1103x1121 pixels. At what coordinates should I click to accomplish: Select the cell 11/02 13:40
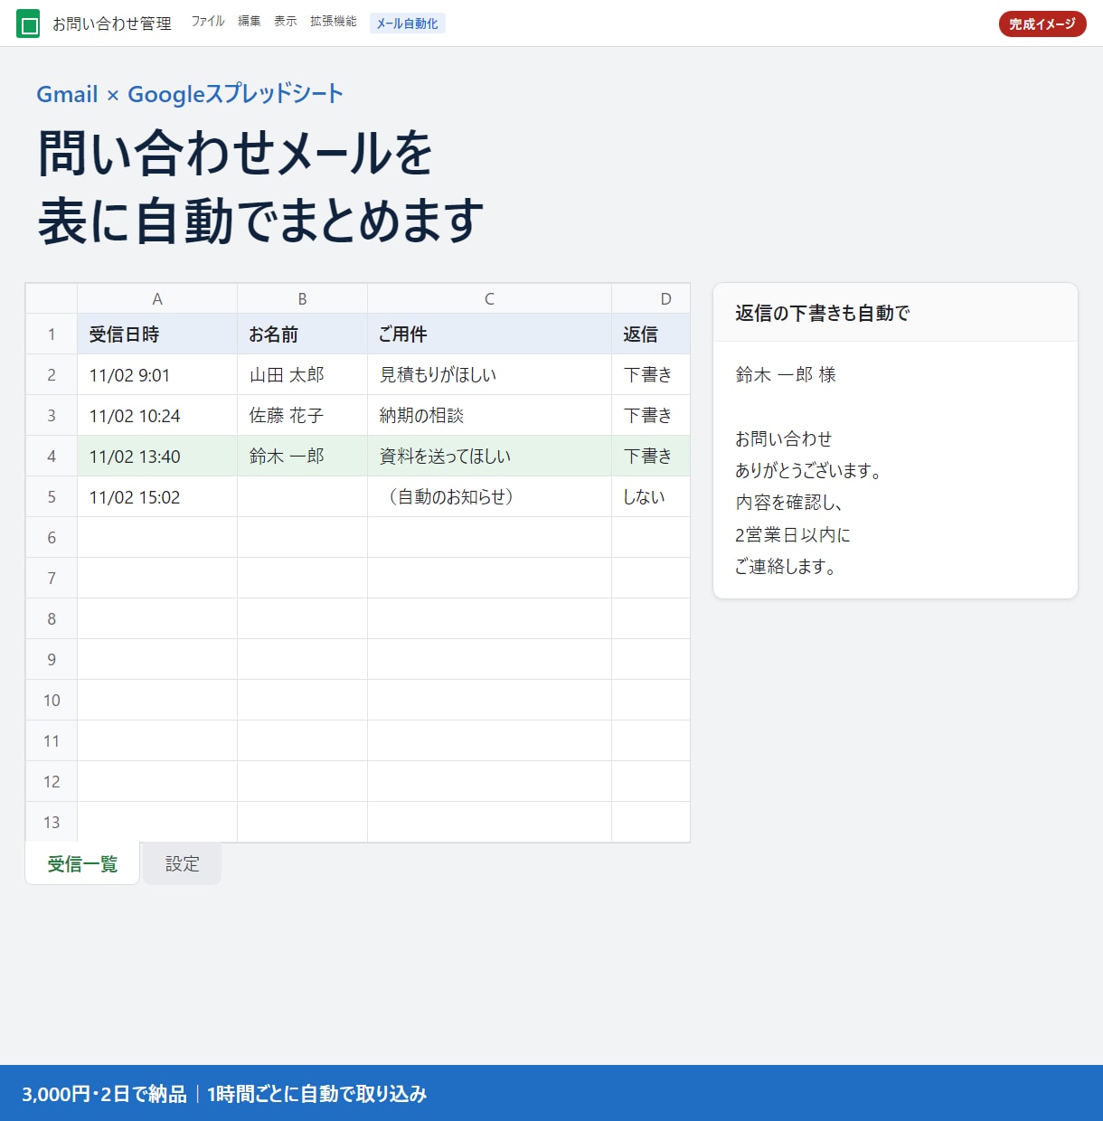(157, 457)
